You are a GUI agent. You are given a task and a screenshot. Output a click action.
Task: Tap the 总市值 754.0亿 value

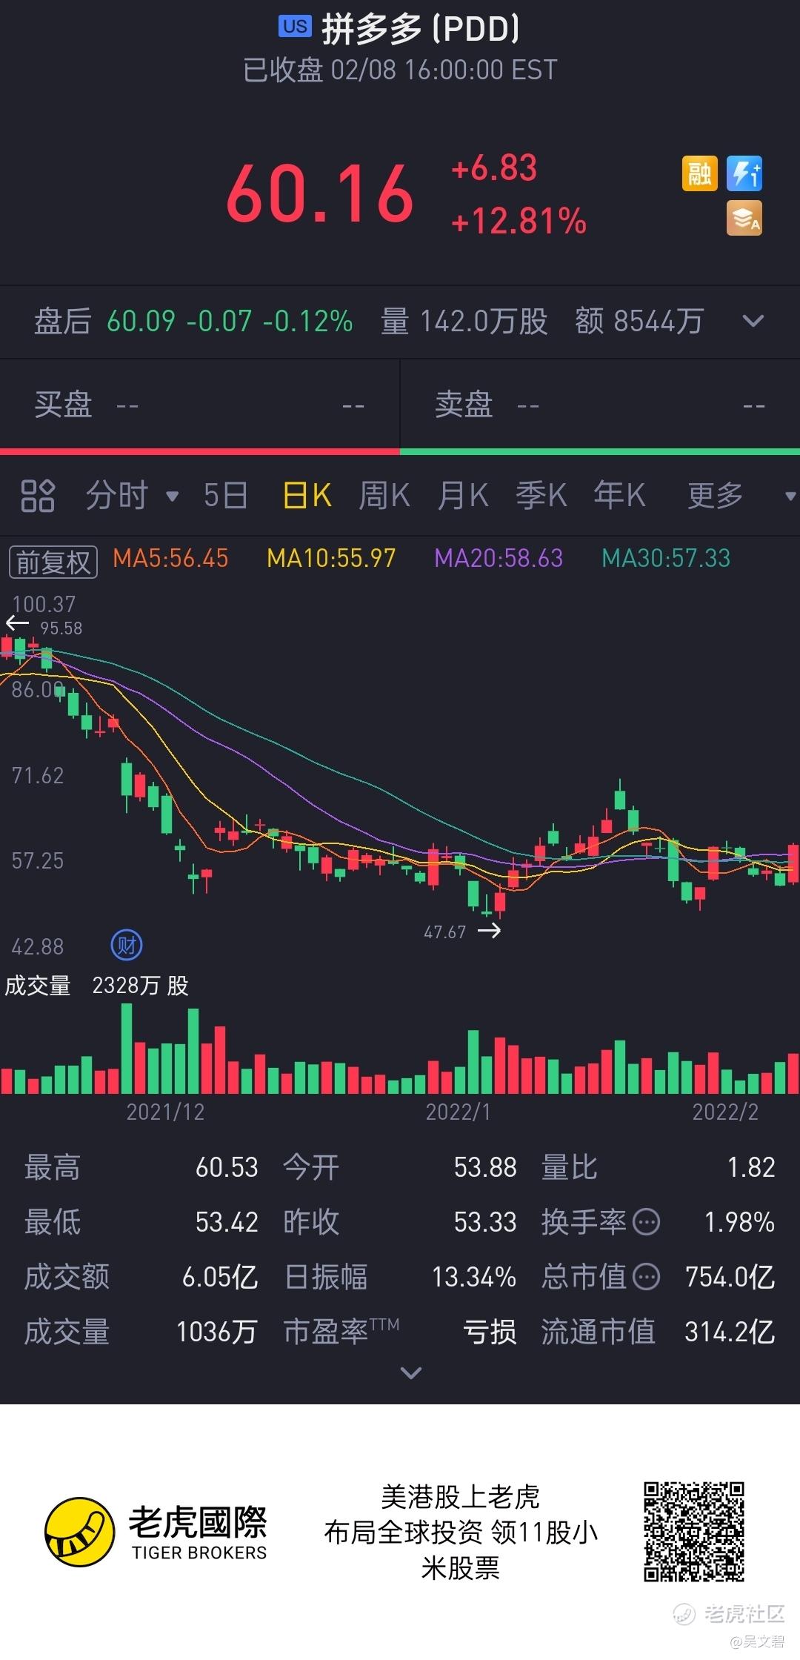pyautogui.click(x=730, y=1277)
